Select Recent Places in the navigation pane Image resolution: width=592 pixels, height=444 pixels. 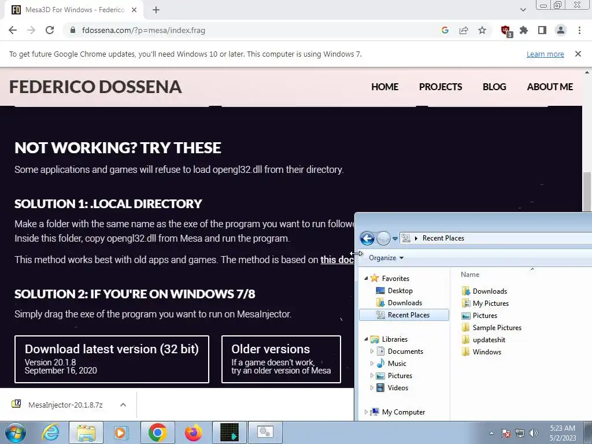pos(404,315)
